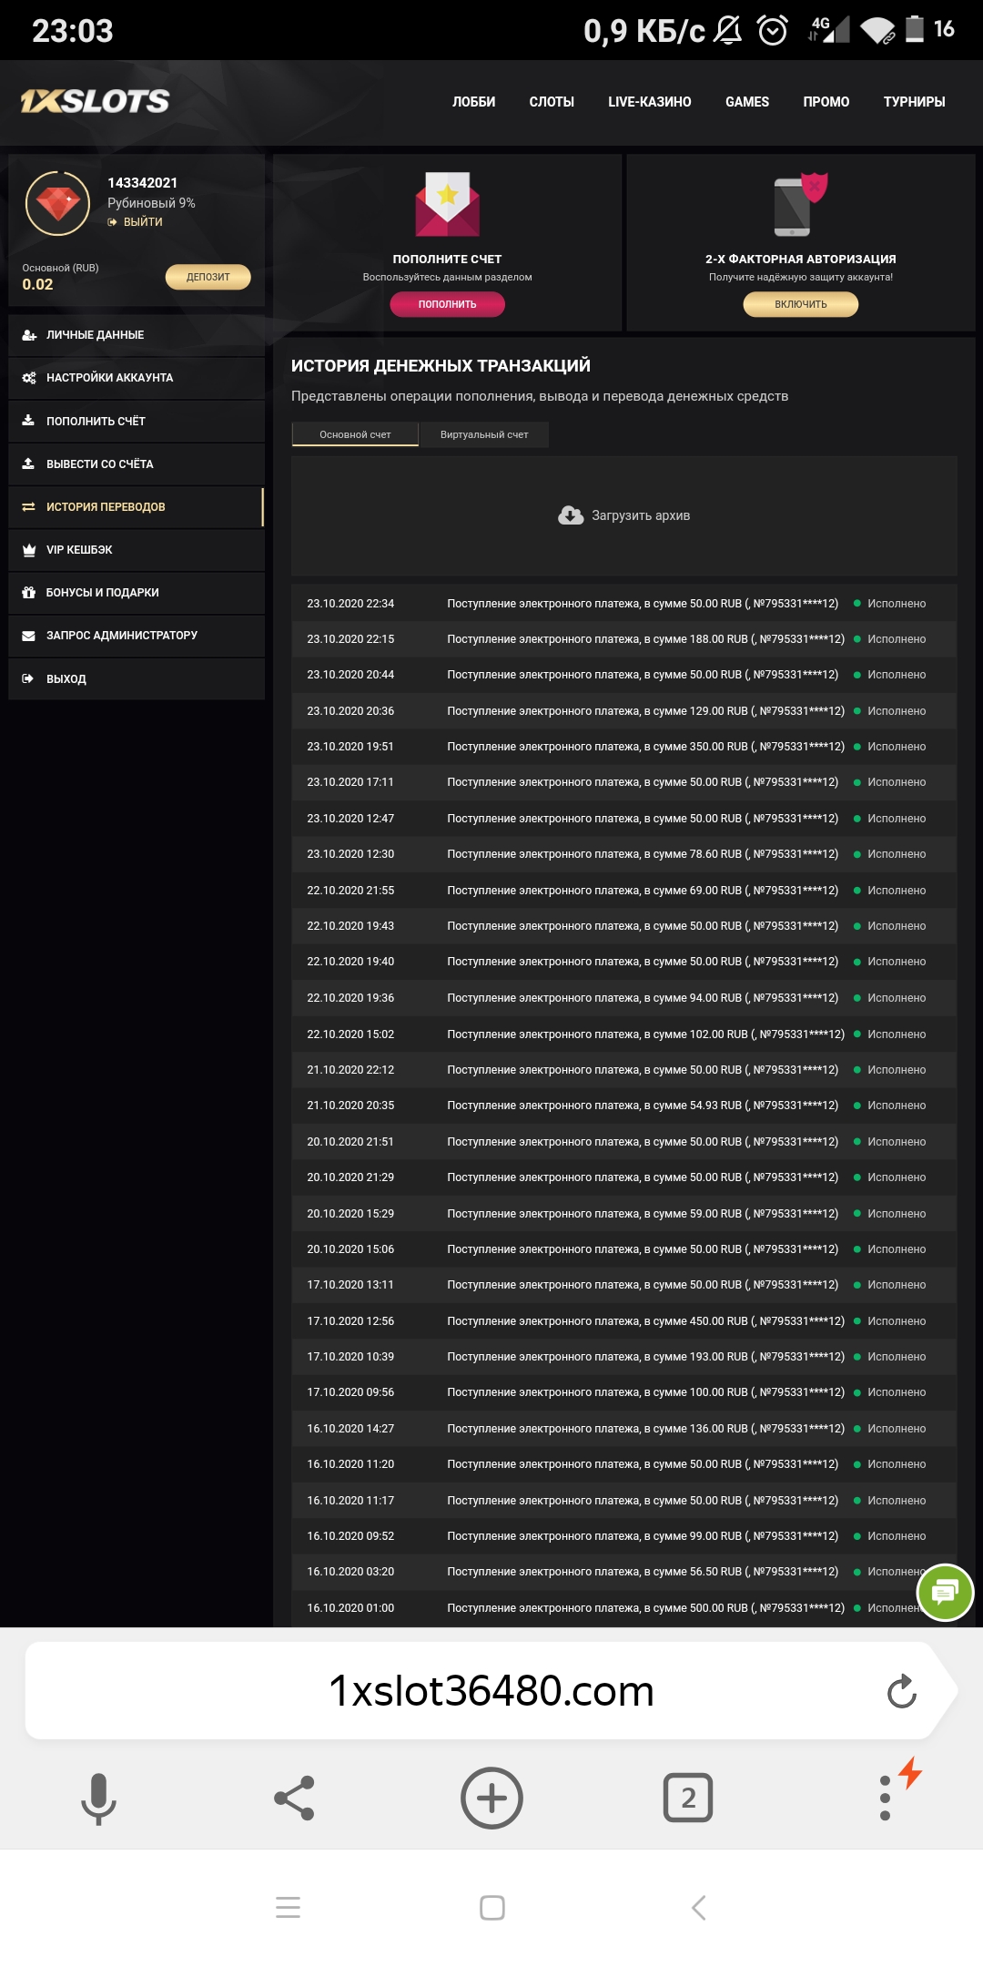Go to Турниры in top navigation
This screenshot has width=983, height=1967.
point(914,102)
